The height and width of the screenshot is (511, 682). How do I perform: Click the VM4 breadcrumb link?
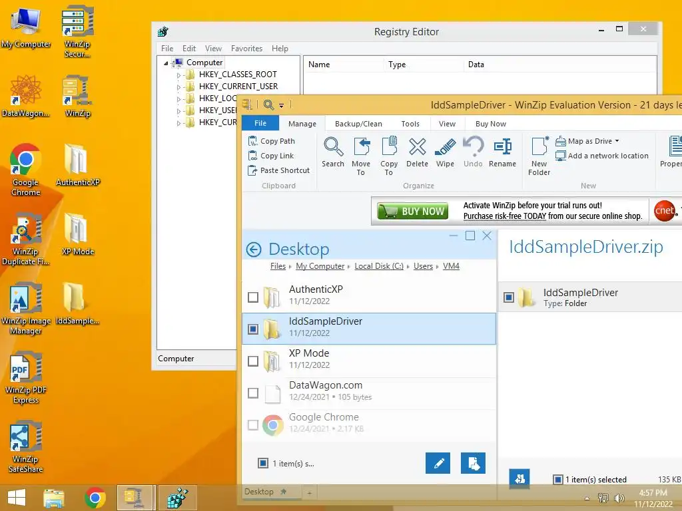[451, 266]
